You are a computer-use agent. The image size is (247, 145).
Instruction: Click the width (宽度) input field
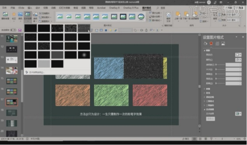pyautogui.click(x=233, y=20)
